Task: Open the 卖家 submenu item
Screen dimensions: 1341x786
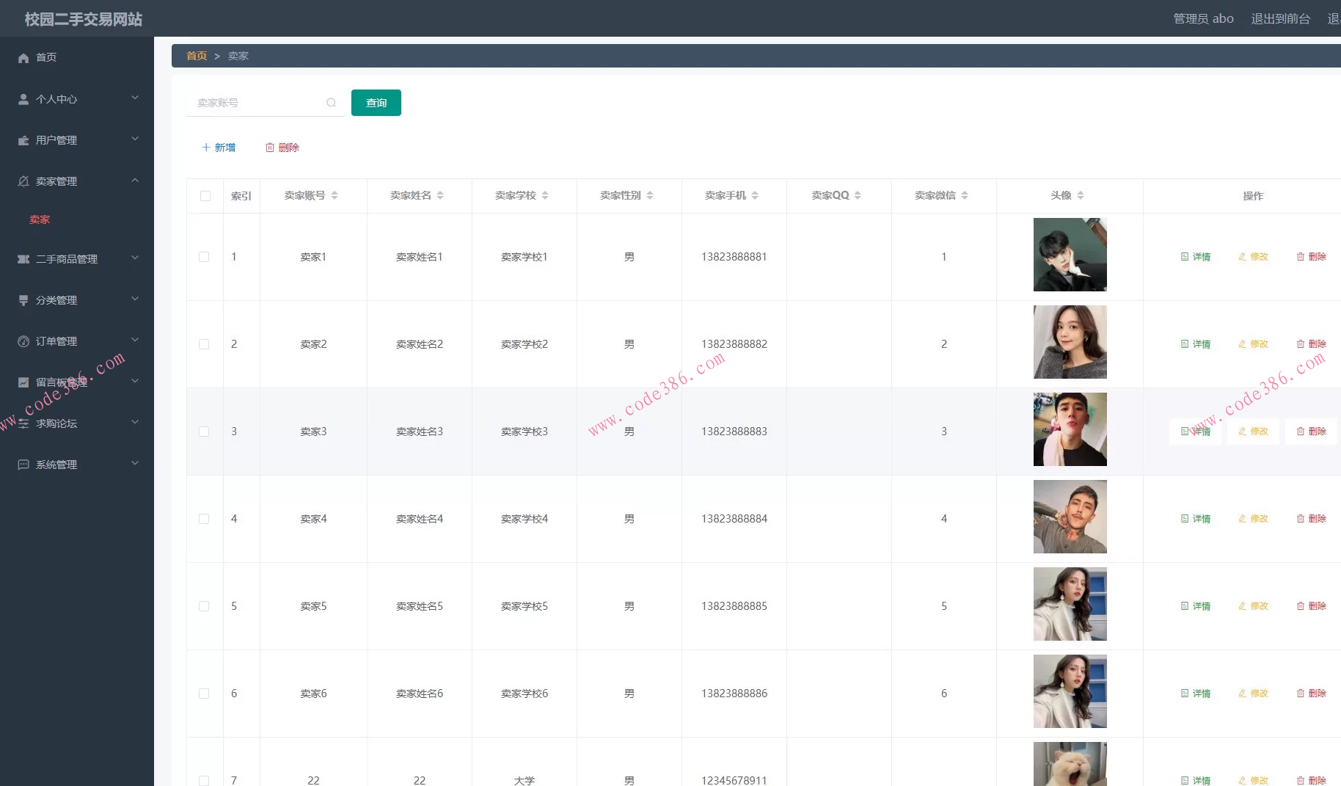Action: pos(40,219)
